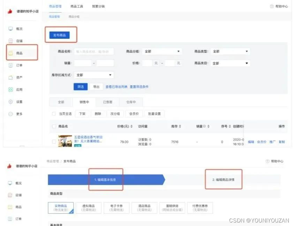Viewport: 294px width, 226px height.
Task: Click the 删除 batch button
Action: (98, 114)
